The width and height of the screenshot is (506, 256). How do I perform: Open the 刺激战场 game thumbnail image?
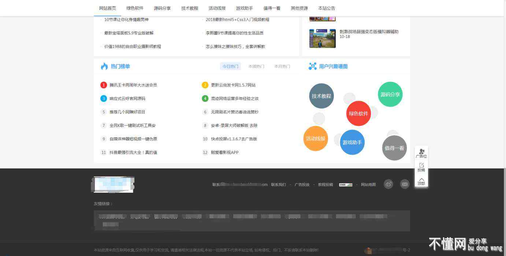coord(322,38)
